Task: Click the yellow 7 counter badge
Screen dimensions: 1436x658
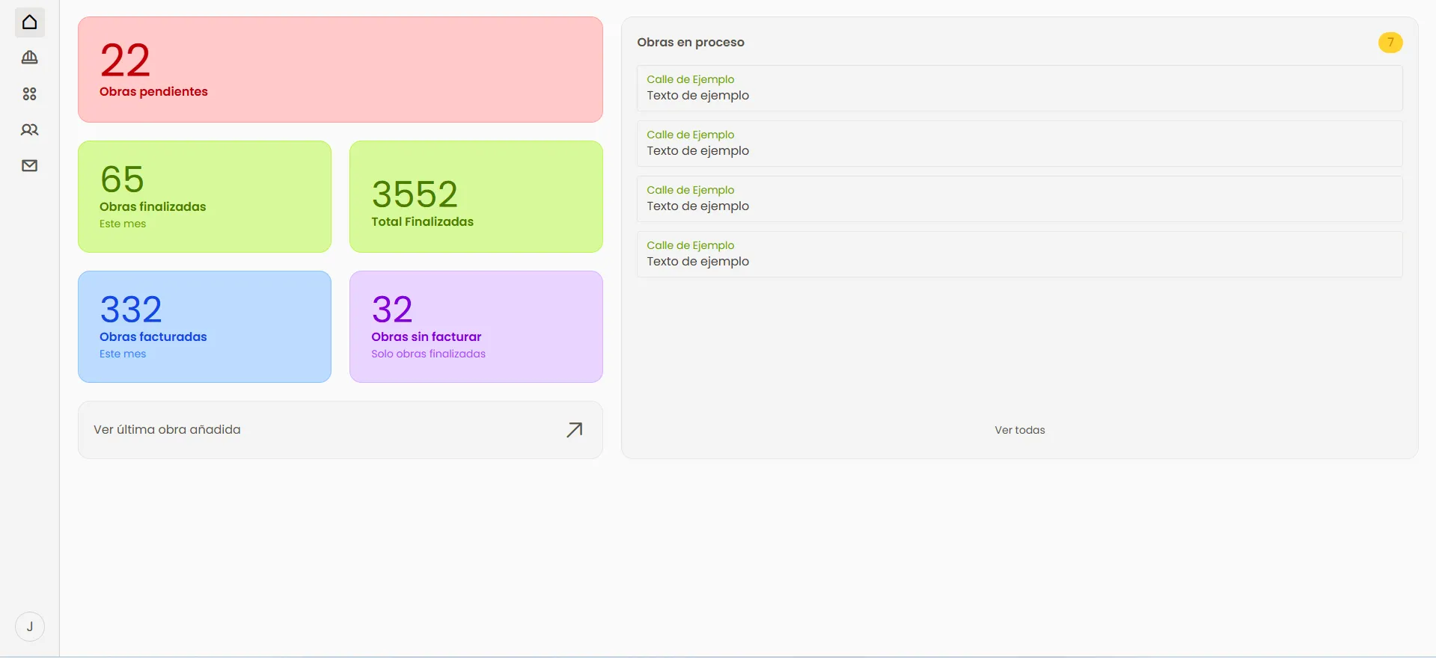Action: (1390, 43)
